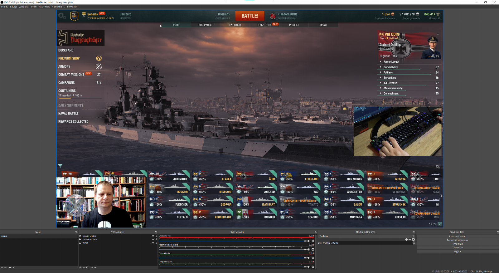Open the PROFILE tab
This screenshot has height=273, width=499.
tap(294, 25)
